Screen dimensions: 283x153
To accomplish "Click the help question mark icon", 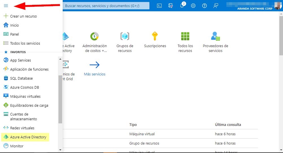I will coord(204,6).
